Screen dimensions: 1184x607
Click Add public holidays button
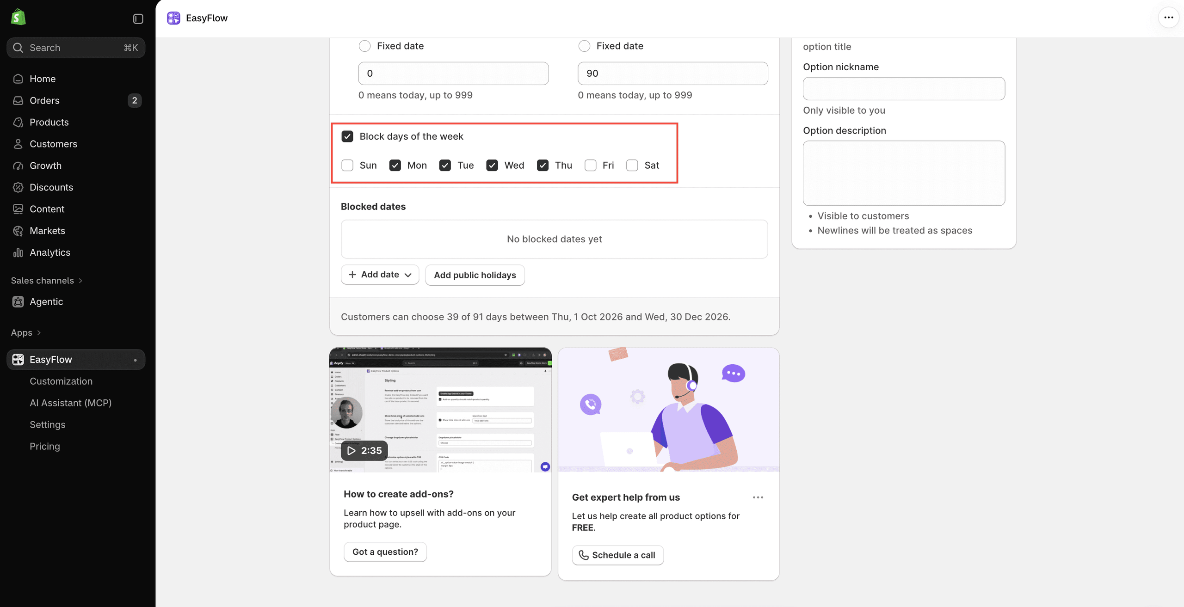(475, 275)
